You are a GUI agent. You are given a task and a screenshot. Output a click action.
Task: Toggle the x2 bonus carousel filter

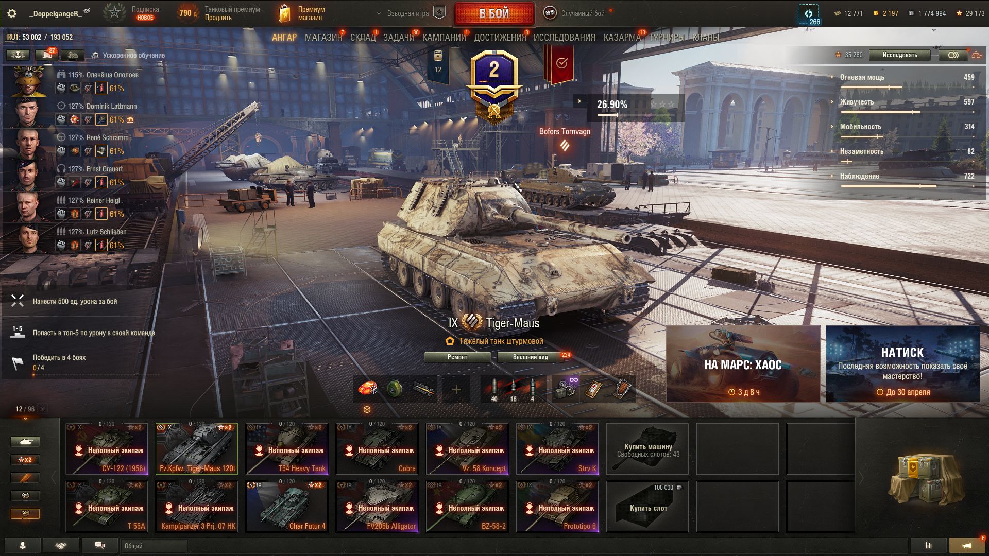(25, 460)
